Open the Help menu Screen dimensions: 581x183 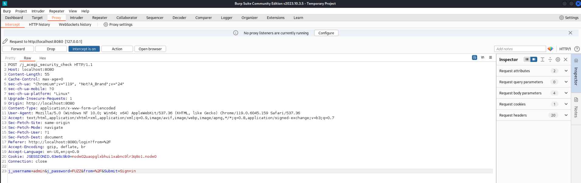tap(85, 11)
